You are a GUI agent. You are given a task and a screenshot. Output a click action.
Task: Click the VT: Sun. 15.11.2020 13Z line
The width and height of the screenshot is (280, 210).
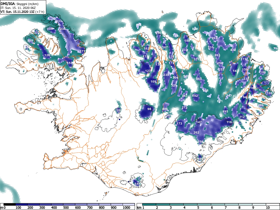(x=22, y=12)
